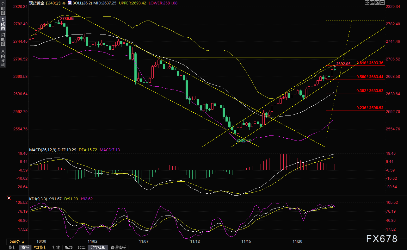Click the expand-right panel arrow icon
Image resolution: width=407 pixels, height=250 pixels.
click(x=382, y=3)
